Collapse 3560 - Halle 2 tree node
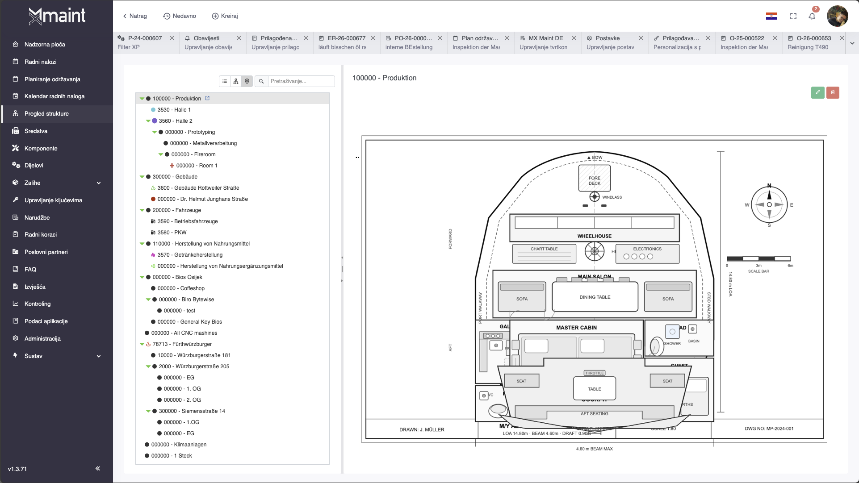This screenshot has height=483, width=859. tap(148, 121)
